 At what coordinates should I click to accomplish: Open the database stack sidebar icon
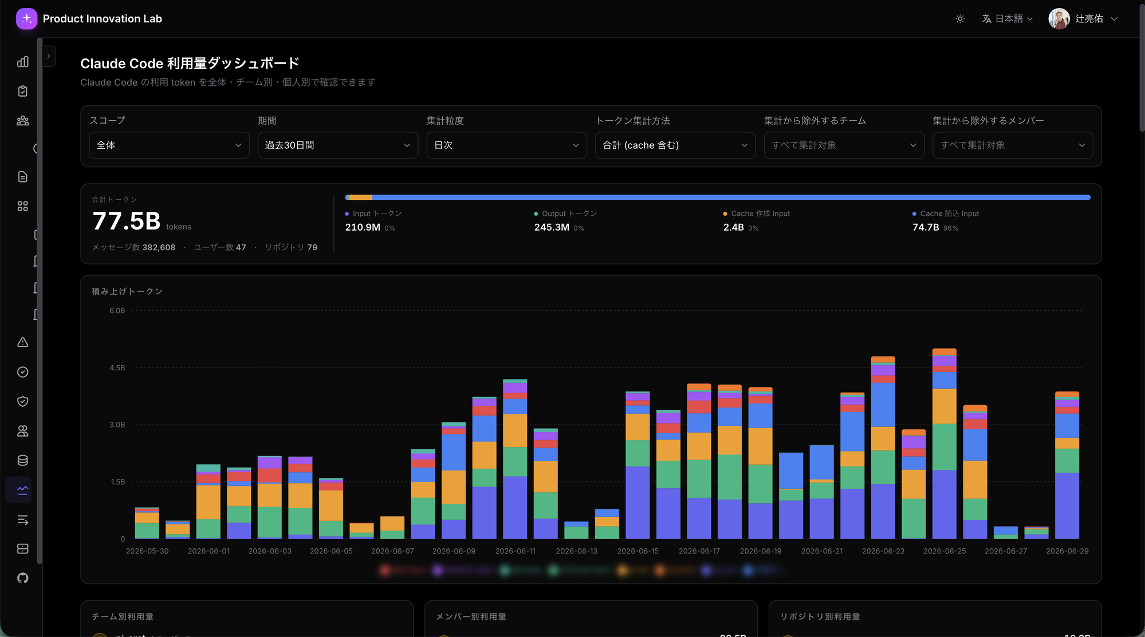(x=23, y=460)
